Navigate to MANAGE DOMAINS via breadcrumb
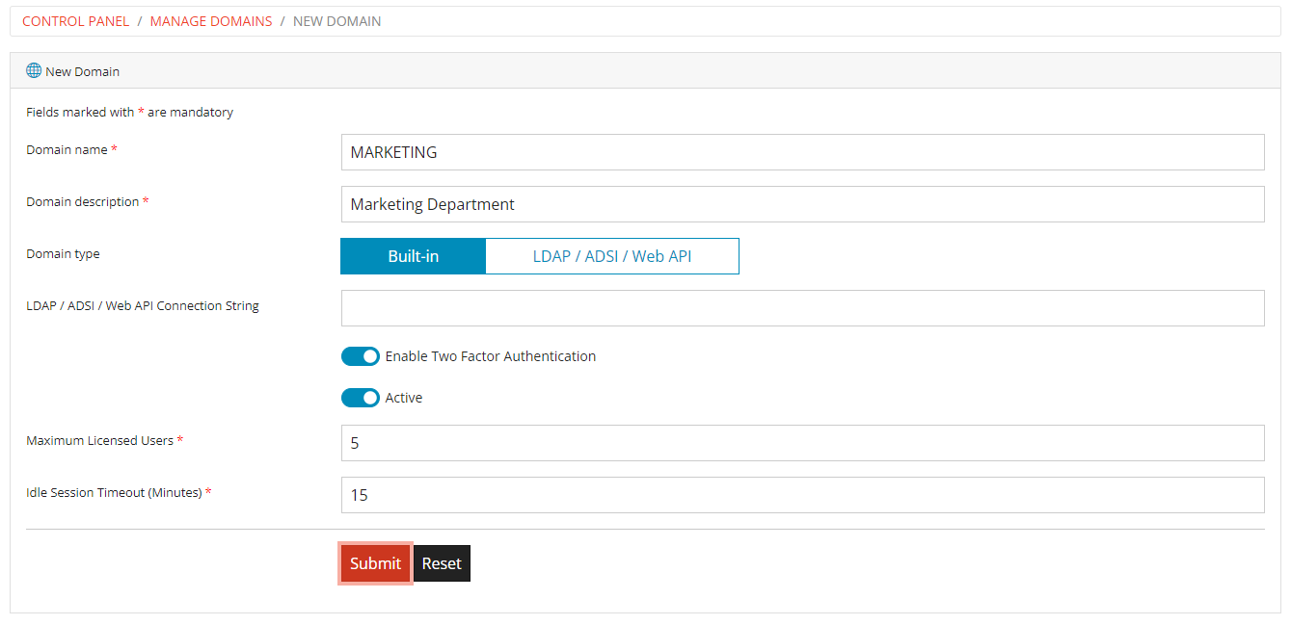Screen dimensions: 1291x625 coord(210,20)
